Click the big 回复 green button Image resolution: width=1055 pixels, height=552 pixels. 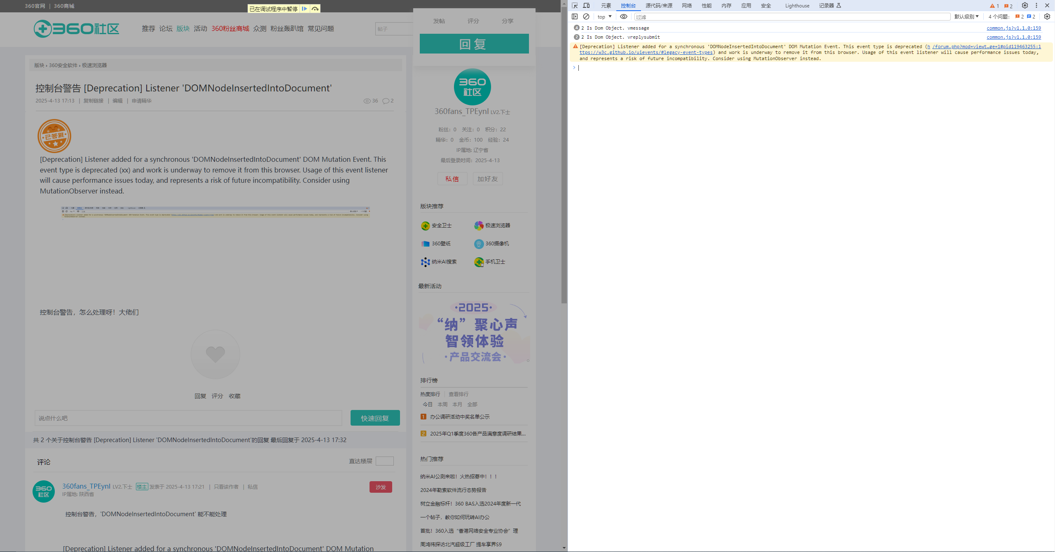tap(474, 44)
